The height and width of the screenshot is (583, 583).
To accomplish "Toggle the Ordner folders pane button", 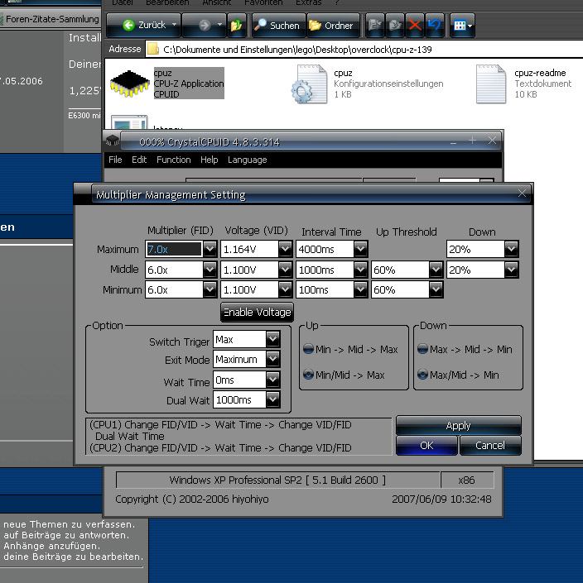I will pos(332,26).
